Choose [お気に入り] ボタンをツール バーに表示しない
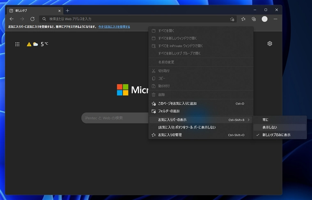The width and height of the screenshot is (312, 200). click(x=201, y=127)
